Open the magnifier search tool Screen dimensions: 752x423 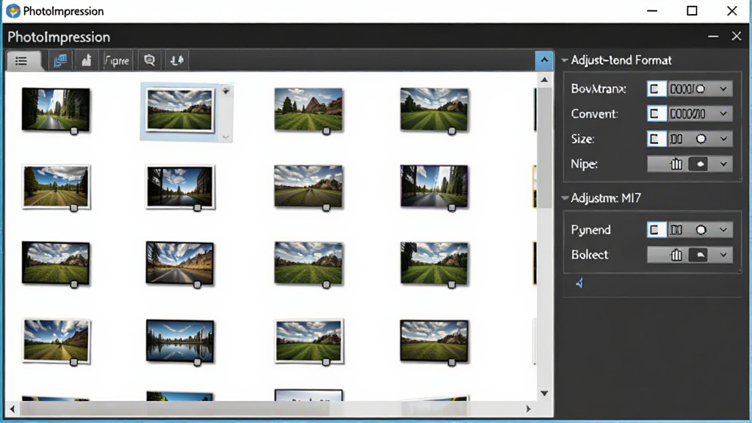point(150,60)
